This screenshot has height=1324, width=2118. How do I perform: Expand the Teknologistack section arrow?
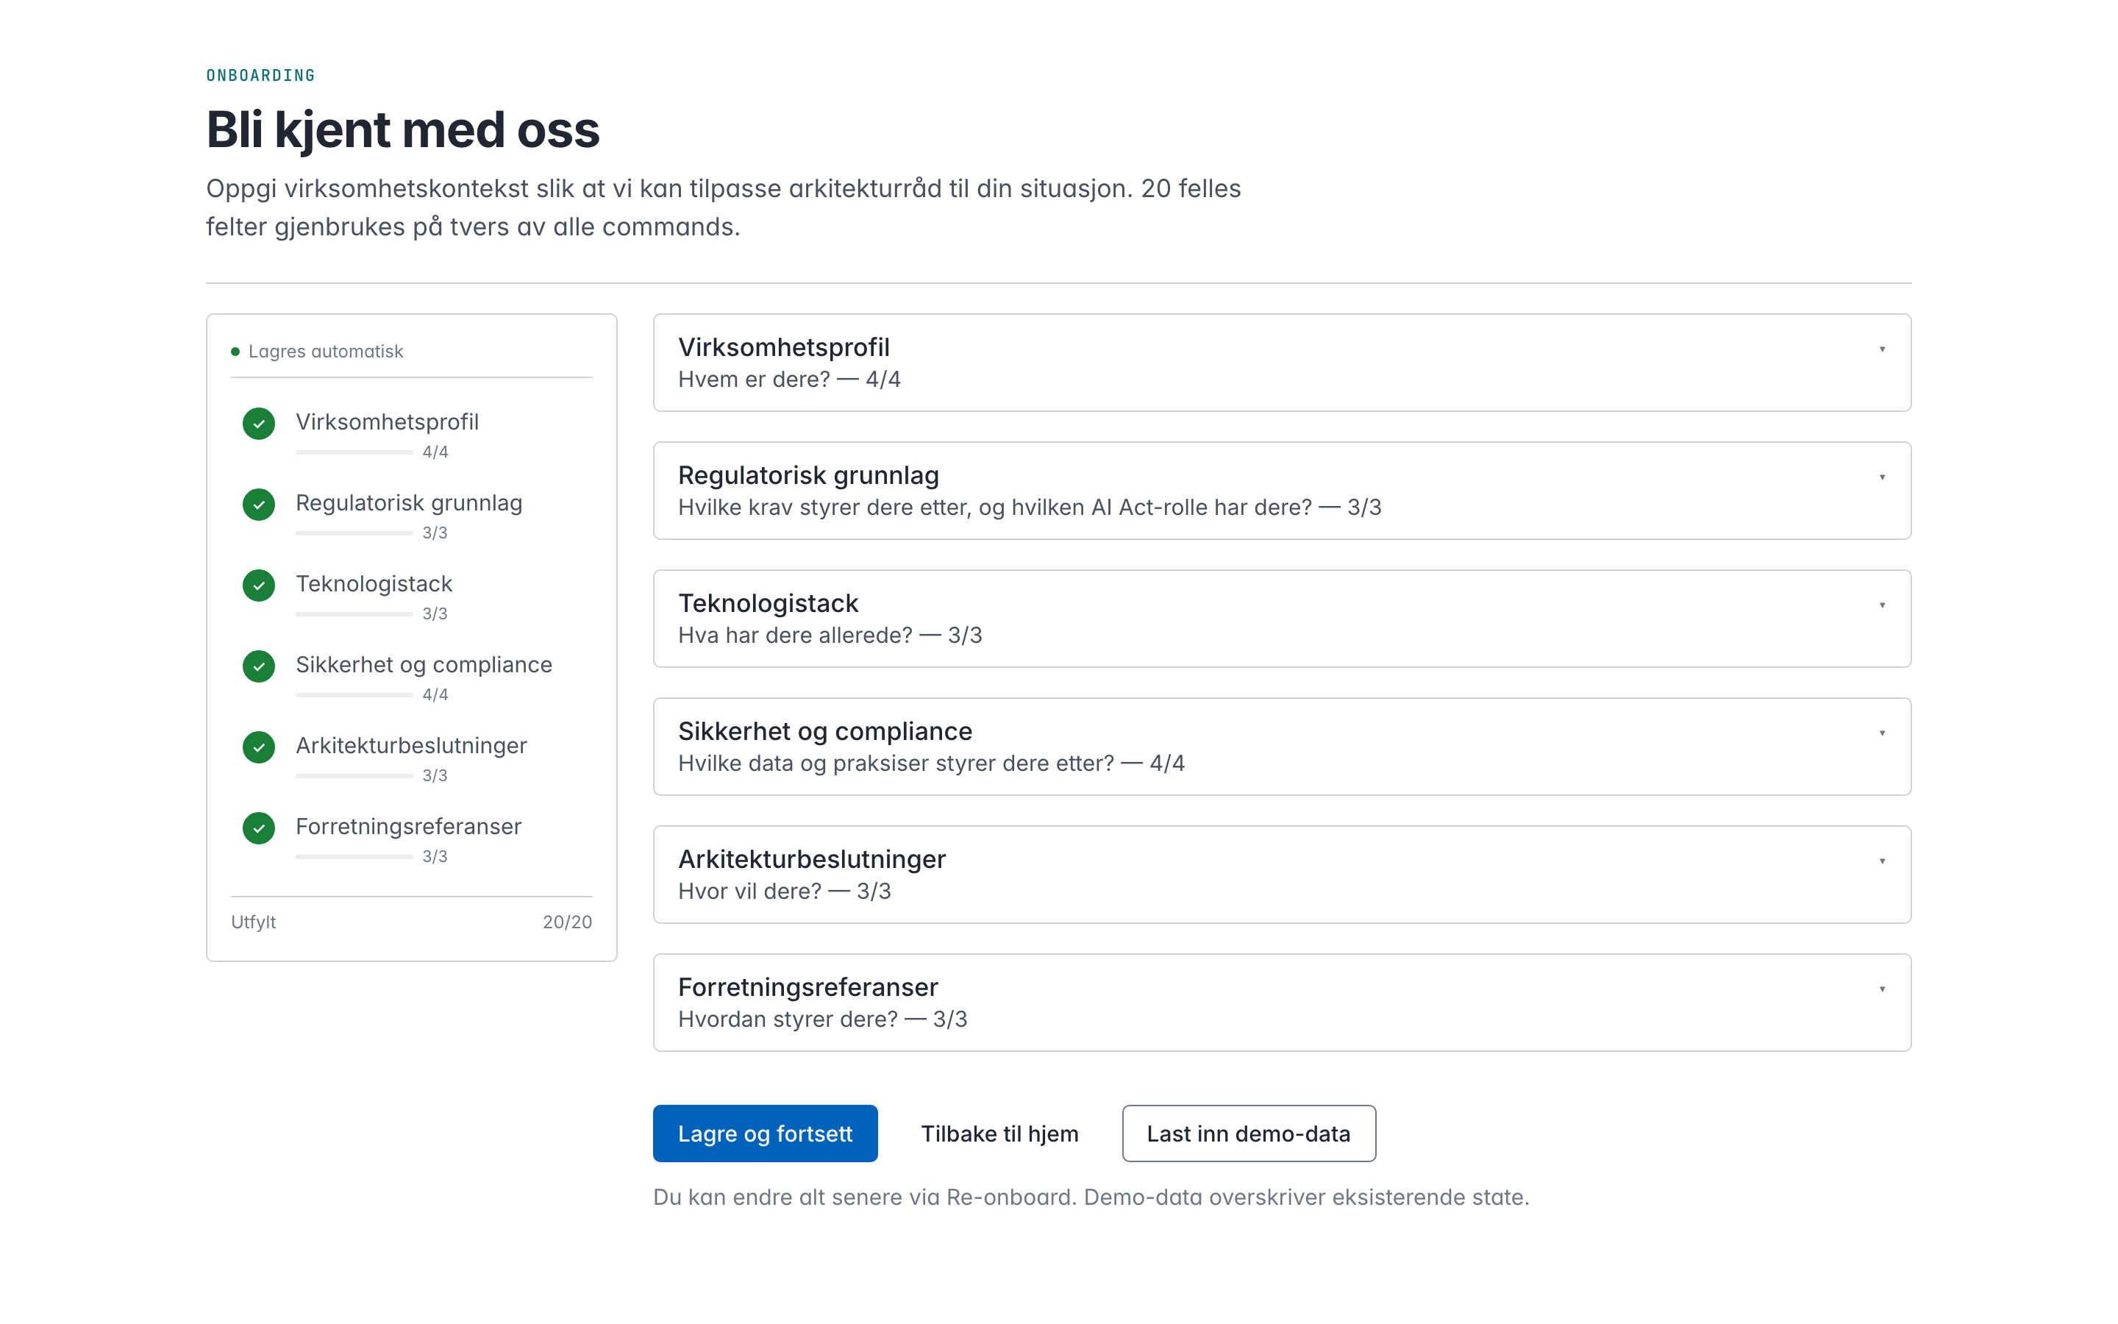click(1882, 605)
